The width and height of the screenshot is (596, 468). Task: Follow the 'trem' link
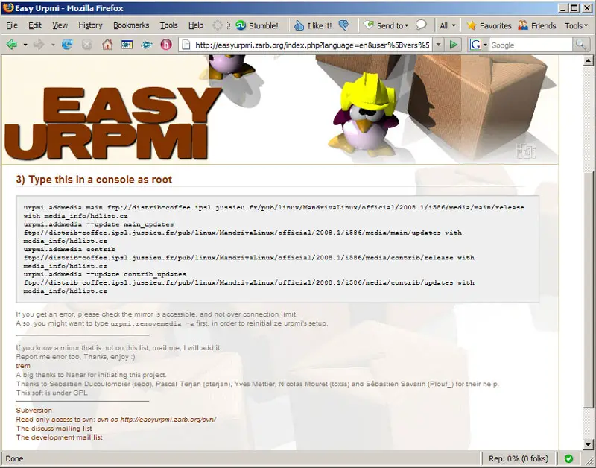[23, 366]
